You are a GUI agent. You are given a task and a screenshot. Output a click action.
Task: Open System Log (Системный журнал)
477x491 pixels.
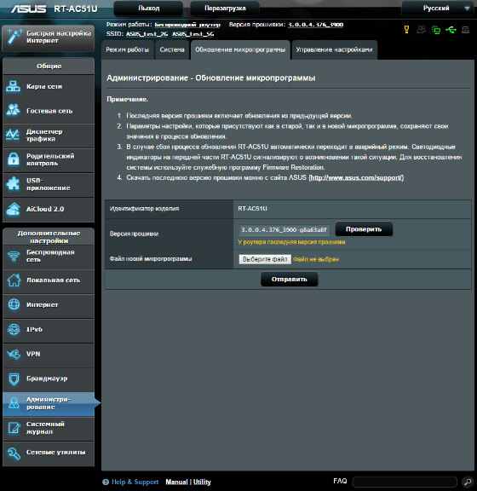(49, 429)
